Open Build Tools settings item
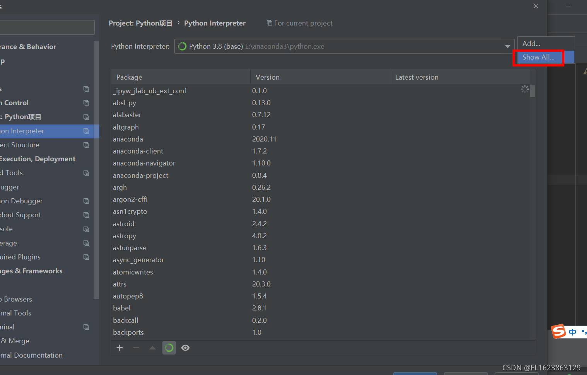Screen dimensions: 587x375 (x=46, y=173)
